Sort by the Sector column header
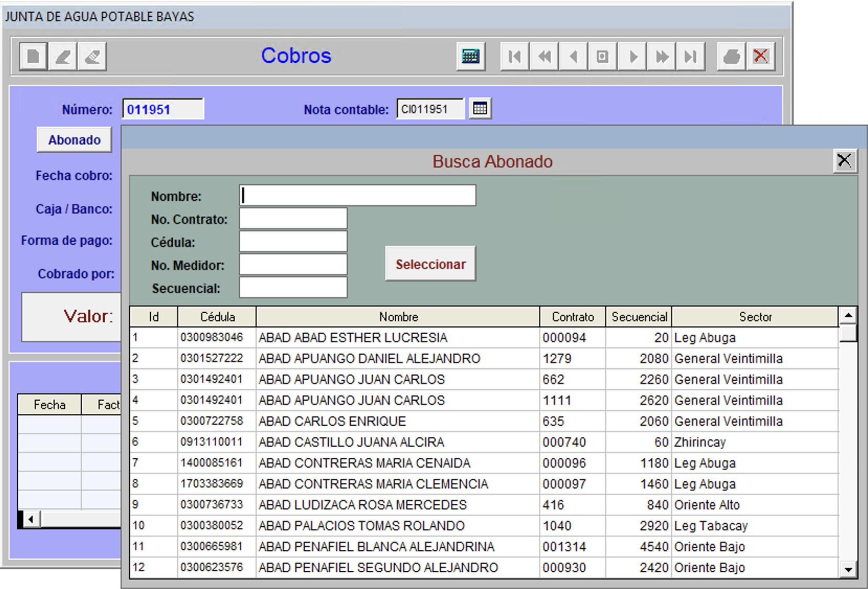This screenshot has height=589, width=868. click(754, 317)
